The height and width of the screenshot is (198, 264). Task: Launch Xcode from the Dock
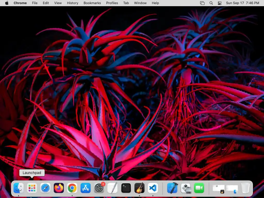(x=172, y=188)
